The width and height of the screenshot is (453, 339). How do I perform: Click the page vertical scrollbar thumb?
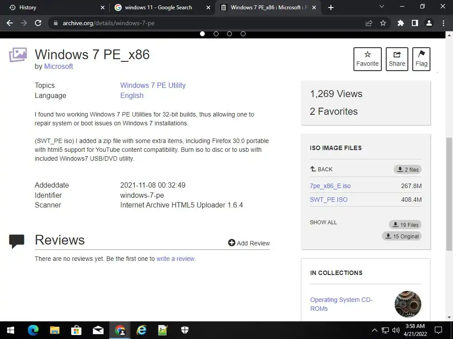click(449, 194)
